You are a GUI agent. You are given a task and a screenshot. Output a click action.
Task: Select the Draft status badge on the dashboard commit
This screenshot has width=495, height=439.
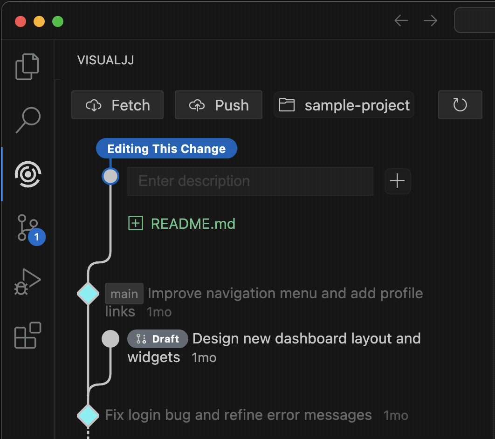coord(158,339)
